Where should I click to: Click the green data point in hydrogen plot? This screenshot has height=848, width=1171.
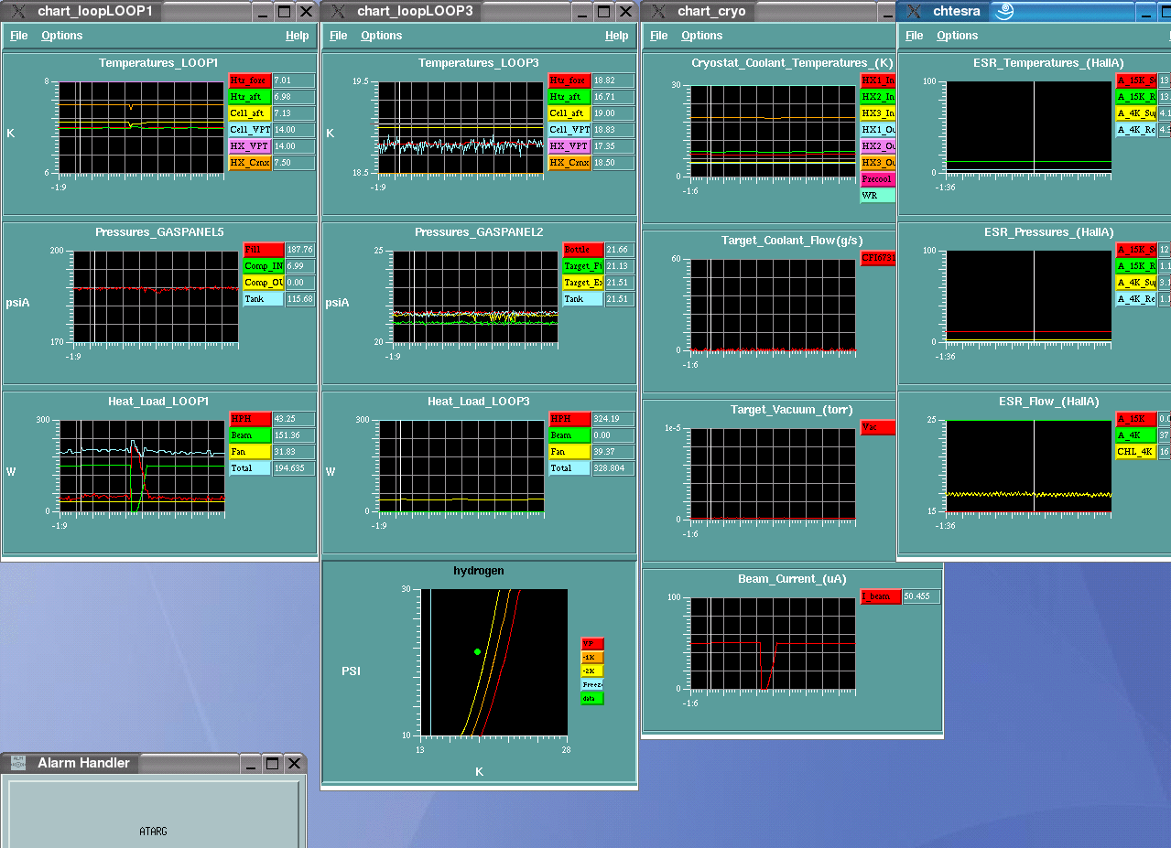(x=478, y=651)
